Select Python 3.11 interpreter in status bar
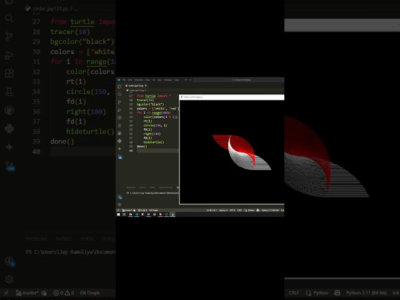Screen dimensions: 400x300 (x=270, y=210)
